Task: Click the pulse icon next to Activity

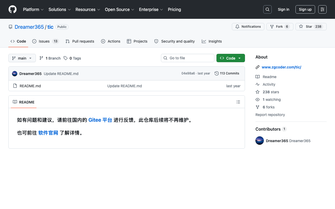Action: (258, 84)
